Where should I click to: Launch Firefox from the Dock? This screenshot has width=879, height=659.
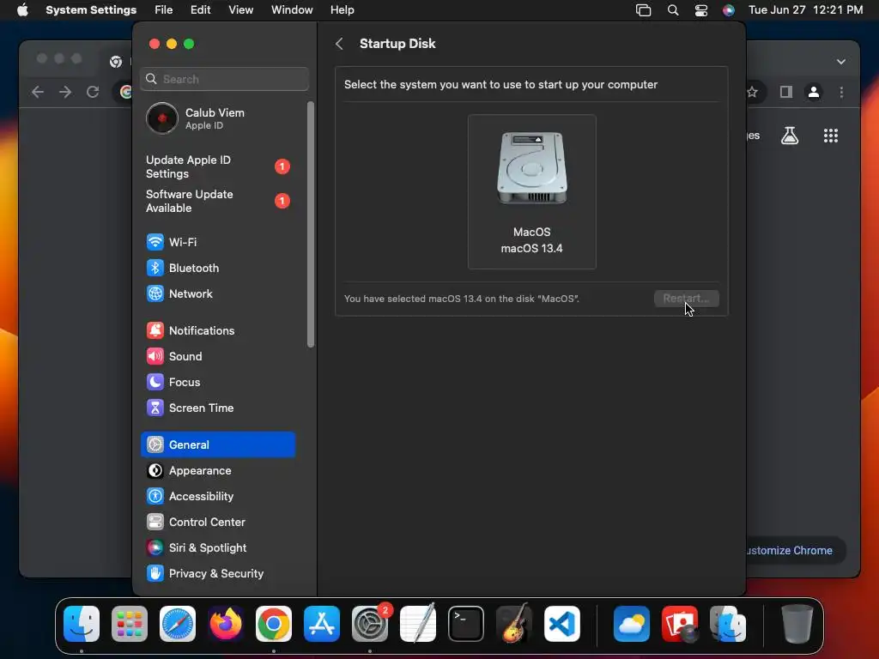pyautogui.click(x=226, y=624)
